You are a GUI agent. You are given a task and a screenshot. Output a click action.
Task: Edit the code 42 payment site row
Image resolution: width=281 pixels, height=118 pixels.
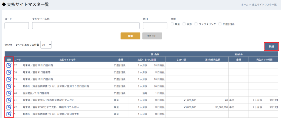point(9,107)
